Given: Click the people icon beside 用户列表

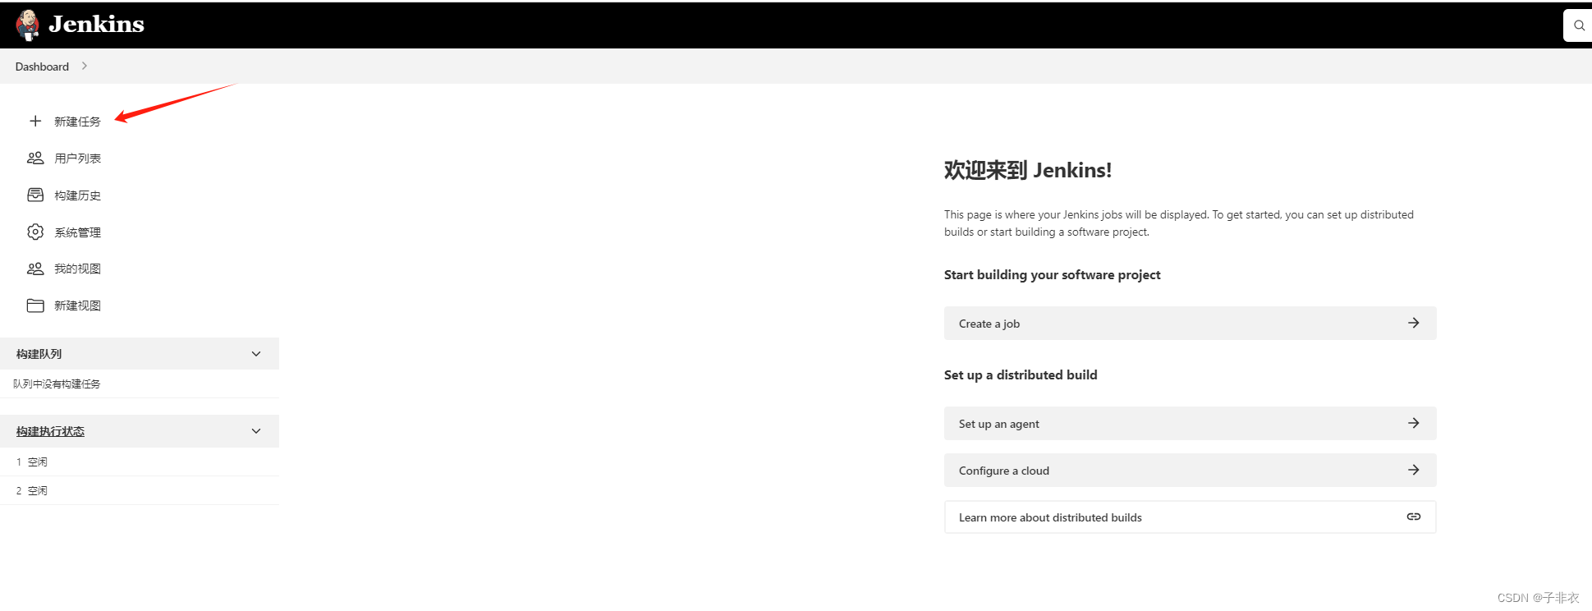Looking at the screenshot, I should [x=35, y=158].
